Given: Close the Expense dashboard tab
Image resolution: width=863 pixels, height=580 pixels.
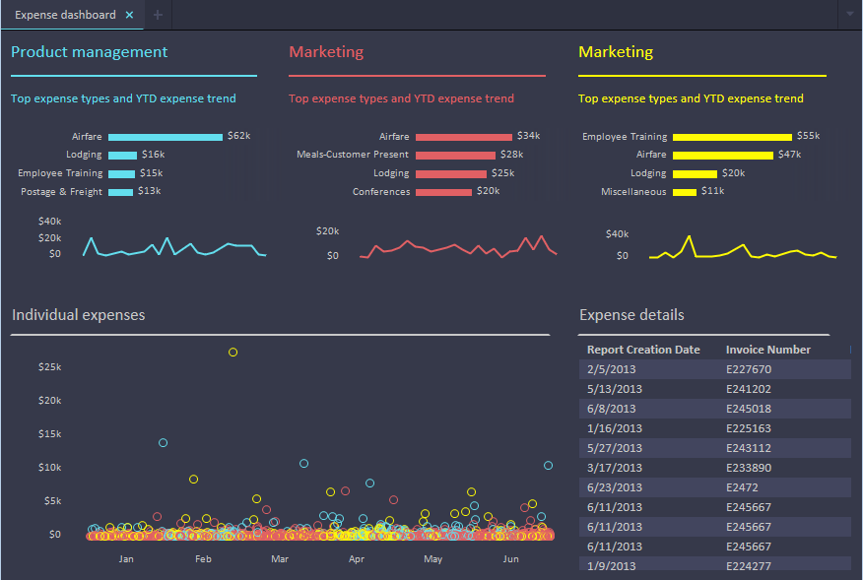Looking at the screenshot, I should pos(128,15).
